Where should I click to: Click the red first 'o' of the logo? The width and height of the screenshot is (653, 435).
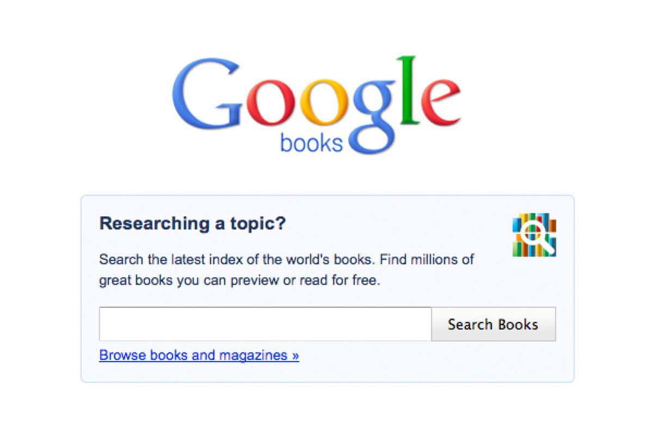269,103
